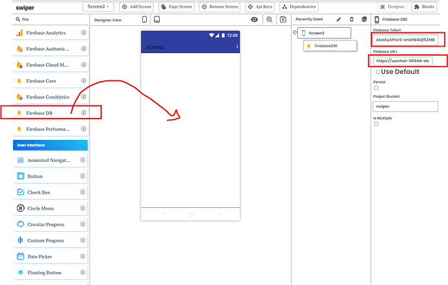Show info for Floating Button component

[82, 272]
